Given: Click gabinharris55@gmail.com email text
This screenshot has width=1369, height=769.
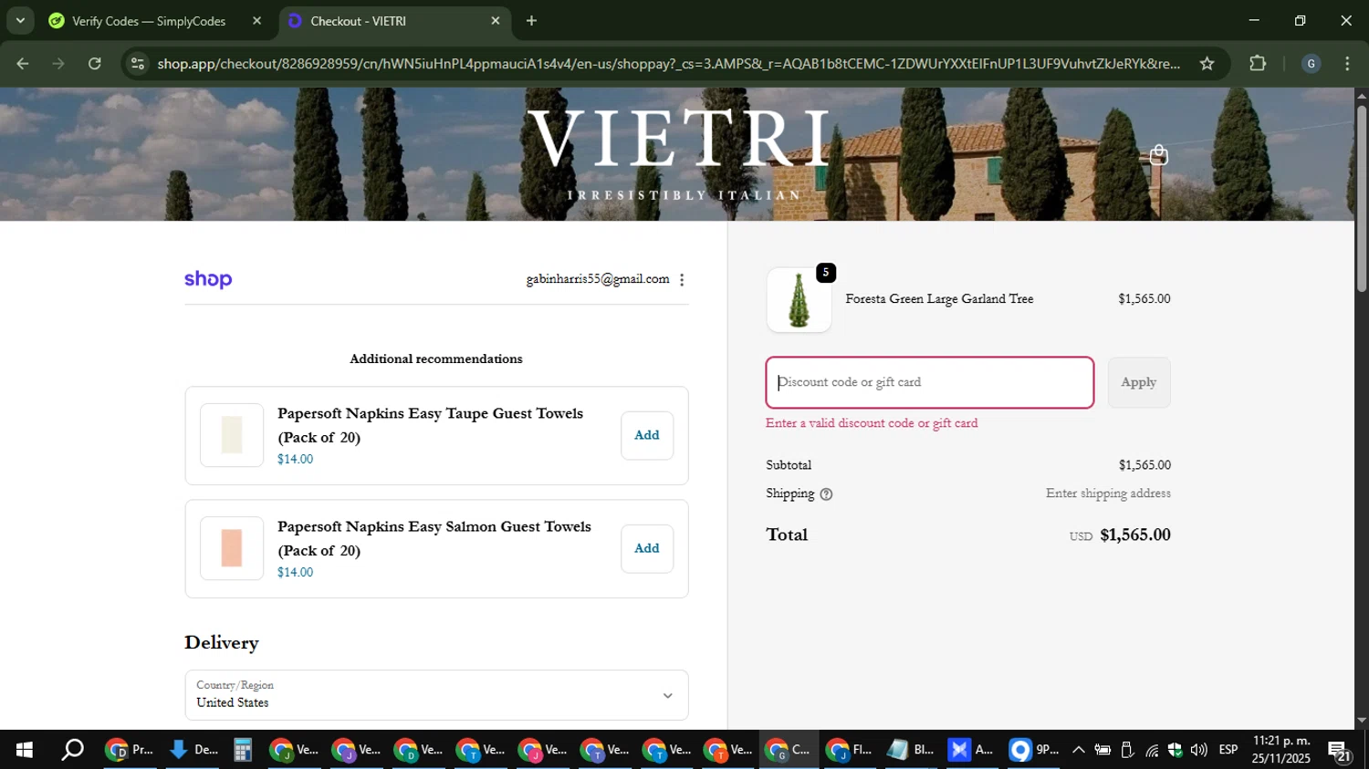Looking at the screenshot, I should [x=598, y=279].
